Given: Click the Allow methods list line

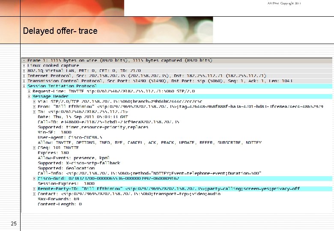Looking at the screenshot, I should point(149,142).
